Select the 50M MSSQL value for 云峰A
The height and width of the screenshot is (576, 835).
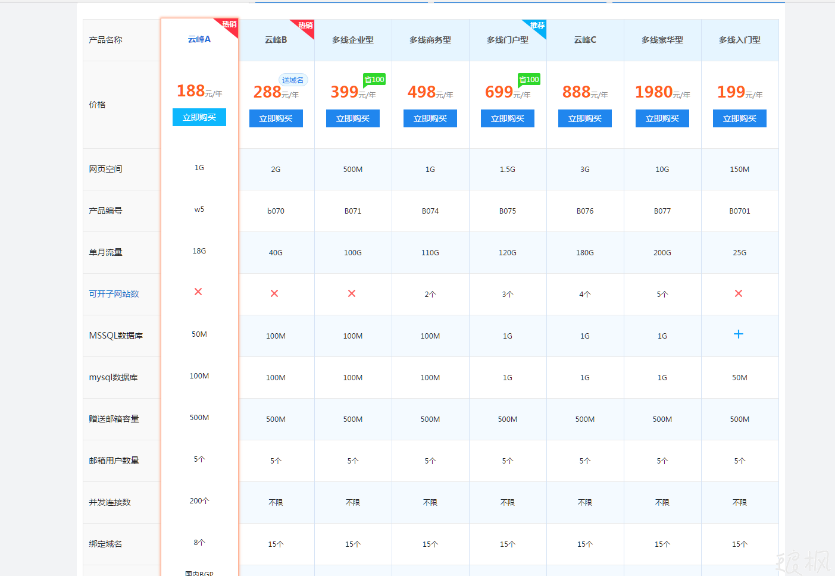click(x=199, y=334)
